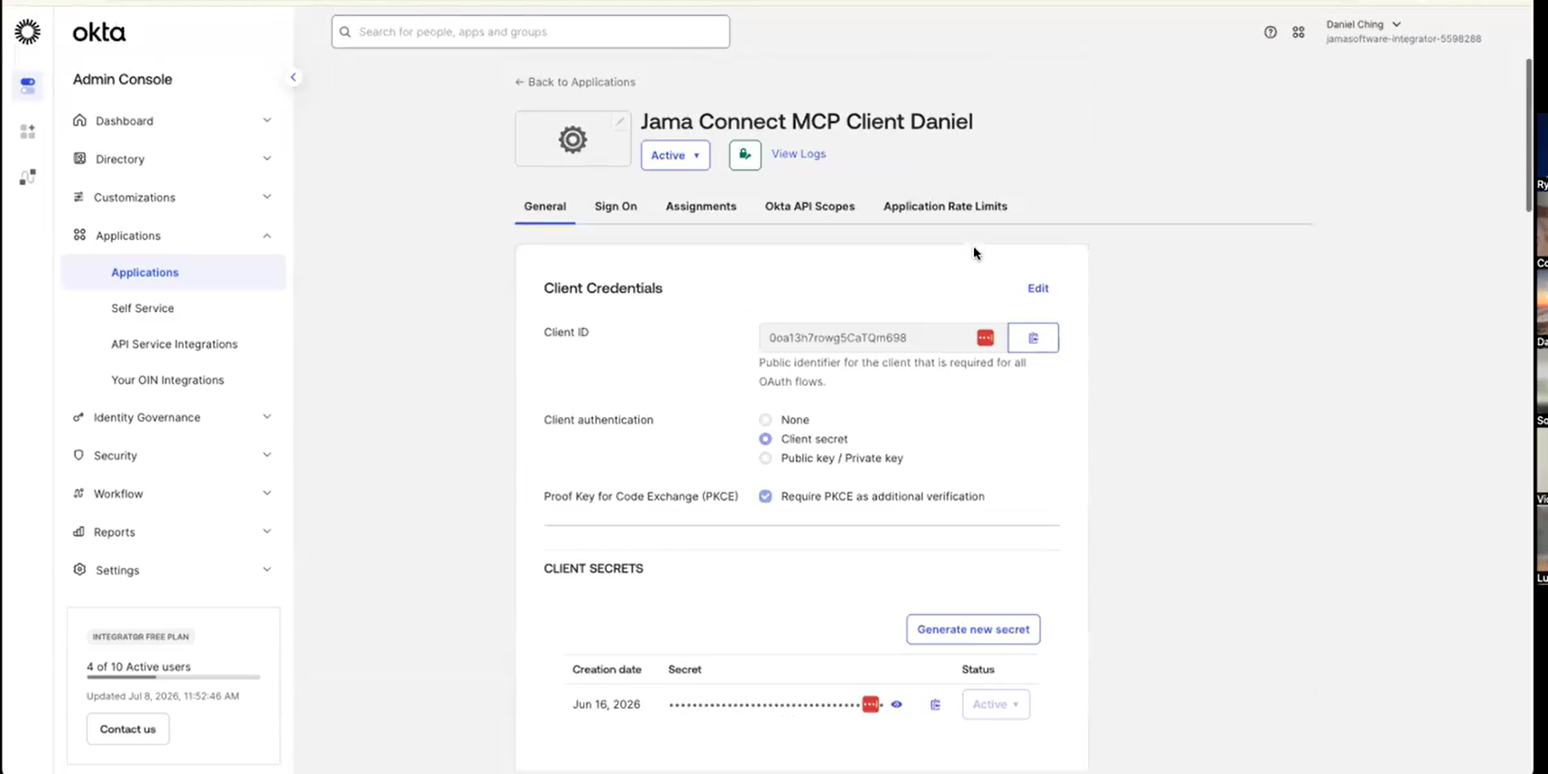Click the search magnifier icon
The height and width of the screenshot is (774, 1548).
[x=345, y=32]
